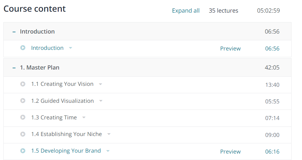The width and height of the screenshot is (302, 160).
Task: Expand arrow next to 1.1 Creating Your Vision
Action: (100, 84)
